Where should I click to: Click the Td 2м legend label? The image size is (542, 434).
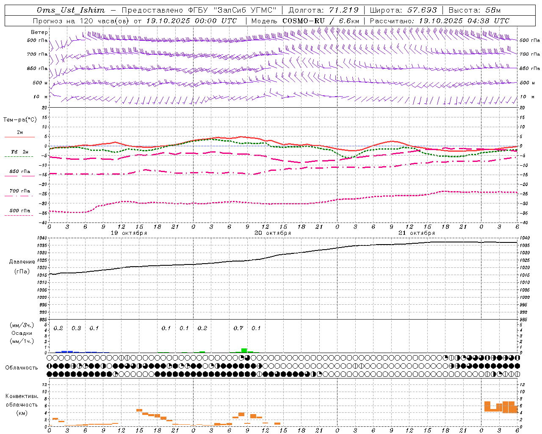point(19,152)
